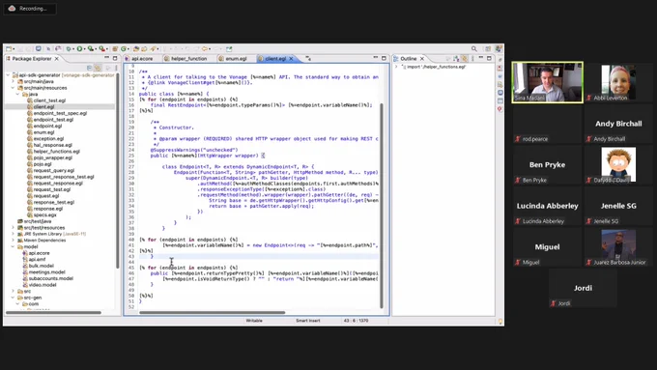Viewport: 657px width, 370px height.
Task: Click the editor horizontal scrollbar
Action: point(212,312)
